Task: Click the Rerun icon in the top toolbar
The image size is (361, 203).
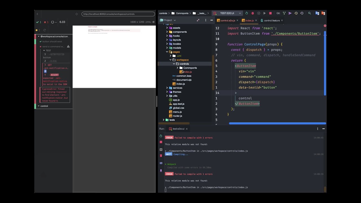Action: (x=246, y=13)
